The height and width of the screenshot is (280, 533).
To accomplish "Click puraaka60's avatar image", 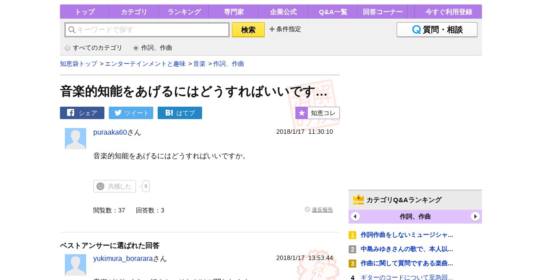I will point(76,139).
